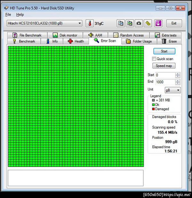Click the thermometer temperature icon

90,23
